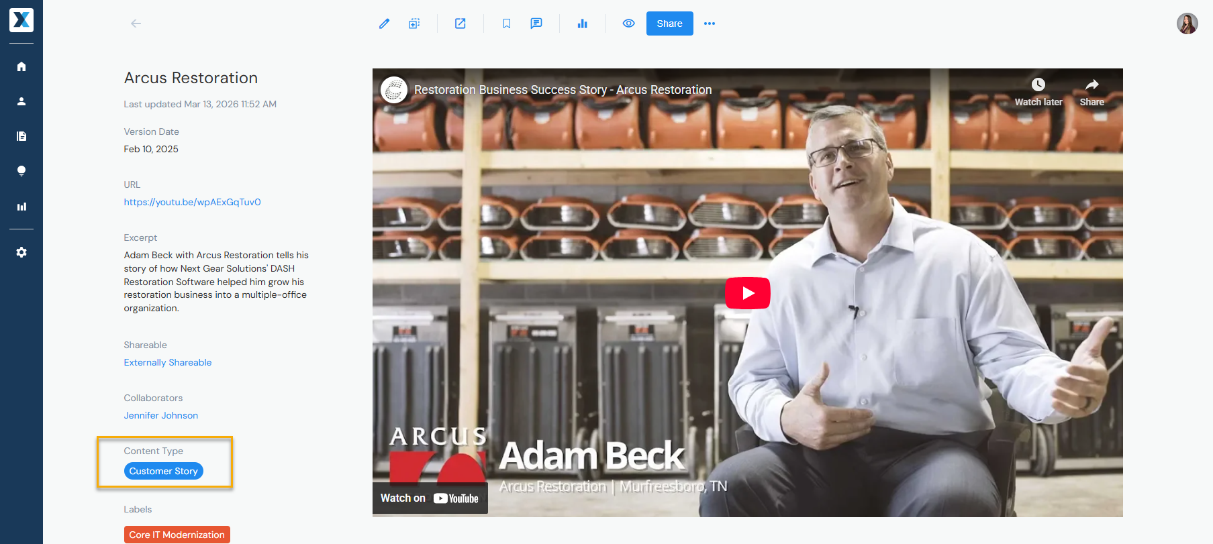Open the Home sidebar icon
Screen dimensions: 1213x544
(21, 66)
